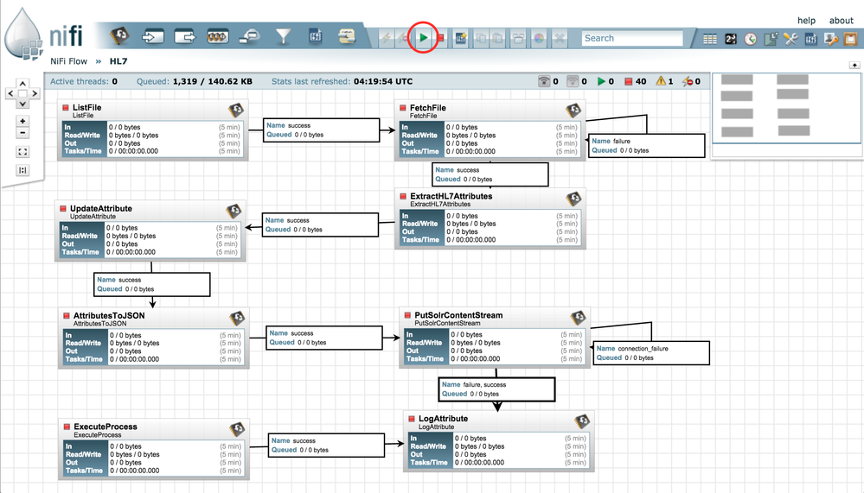
Task: Click the Group toolbar button
Action: tap(518, 38)
